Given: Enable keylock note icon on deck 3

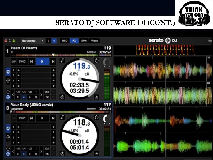Looking at the screenshot, I should pyautogui.click(x=62, y=117).
